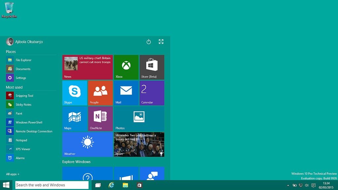Launch the Xbox tile
The width and height of the screenshot is (338, 190).
(x=126, y=67)
